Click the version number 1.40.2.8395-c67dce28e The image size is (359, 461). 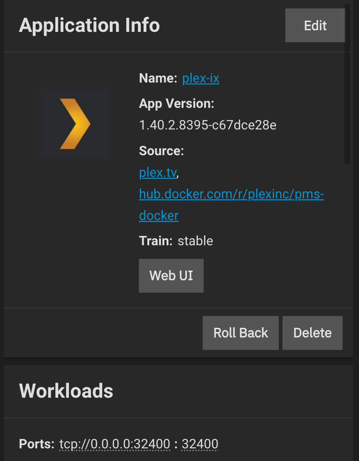tap(207, 125)
